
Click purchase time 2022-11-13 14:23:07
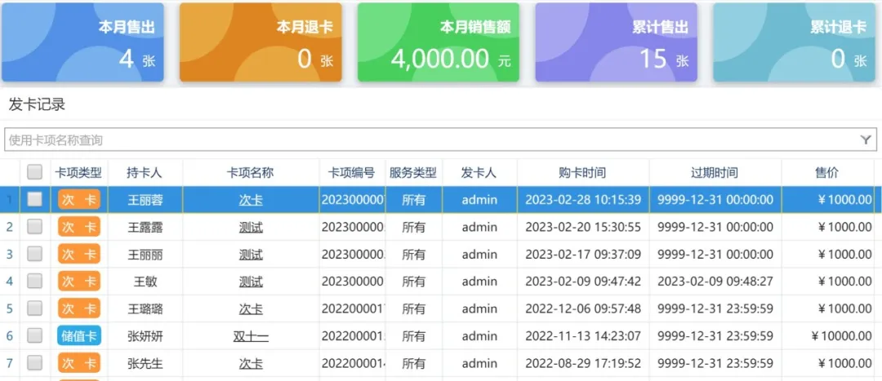point(583,336)
